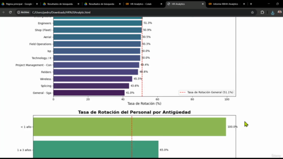Click the 50.9% value label
283x159 pixels.
(x=147, y=30)
